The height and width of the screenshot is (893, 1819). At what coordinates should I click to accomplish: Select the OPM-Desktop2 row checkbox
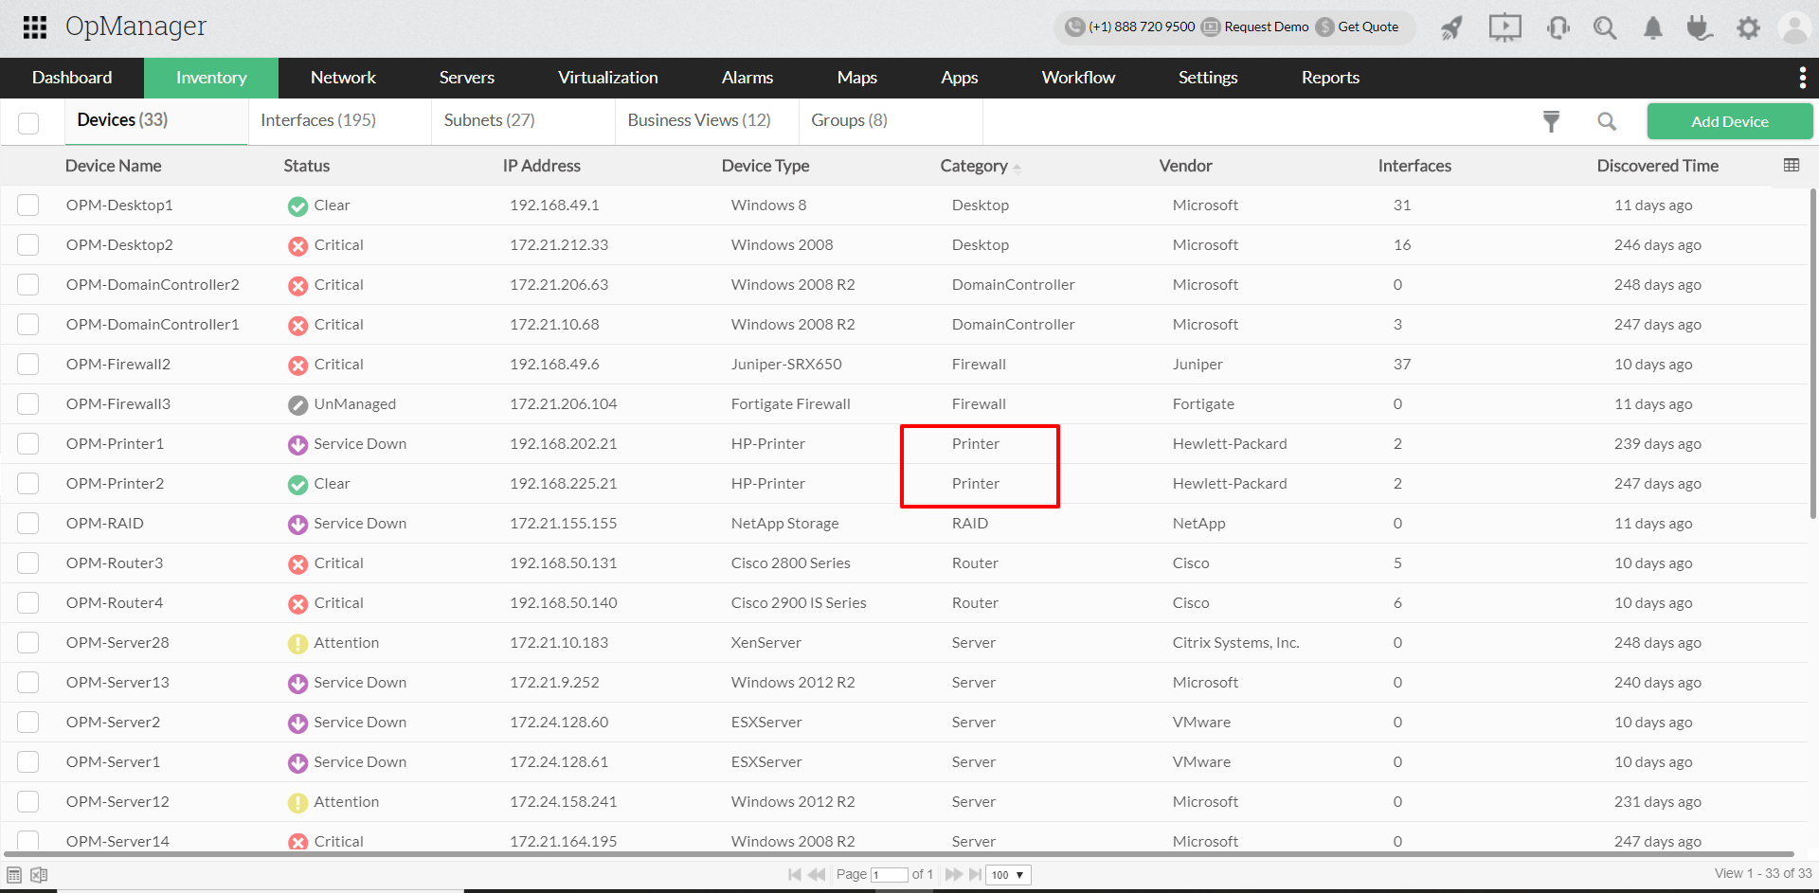pos(28,245)
